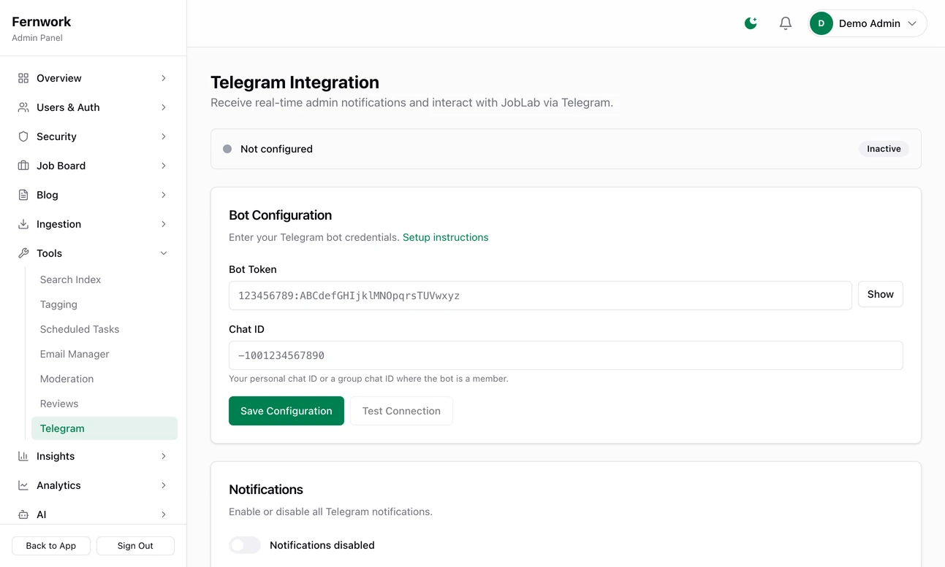Image resolution: width=945 pixels, height=567 pixels.
Task: Open Email Manager
Action: coord(105,354)
